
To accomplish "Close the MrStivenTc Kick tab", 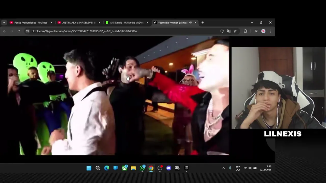I will coord(147,23).
